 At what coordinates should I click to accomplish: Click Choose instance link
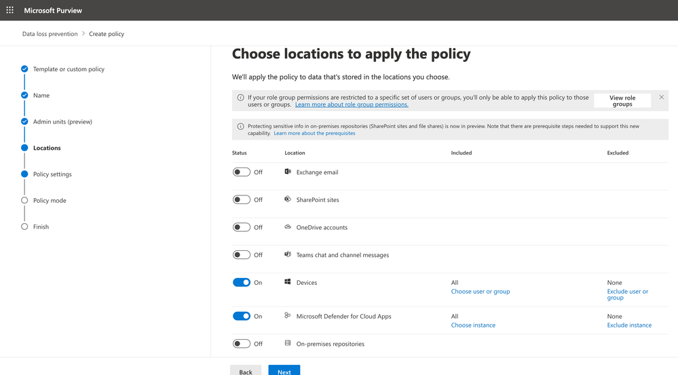pyautogui.click(x=473, y=325)
